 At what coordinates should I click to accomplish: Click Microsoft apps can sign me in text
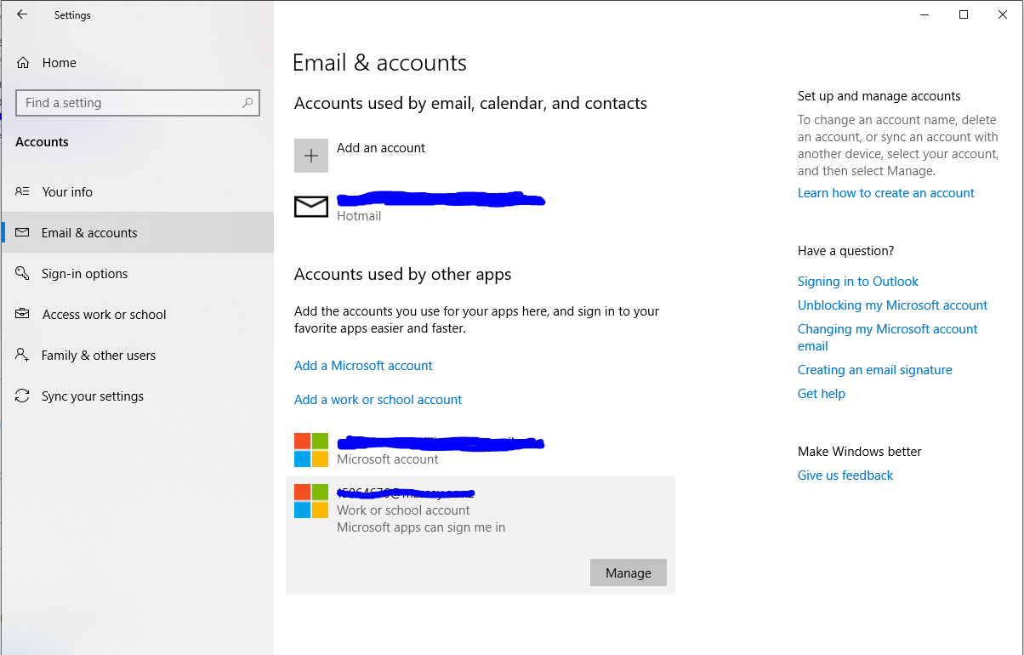click(421, 527)
